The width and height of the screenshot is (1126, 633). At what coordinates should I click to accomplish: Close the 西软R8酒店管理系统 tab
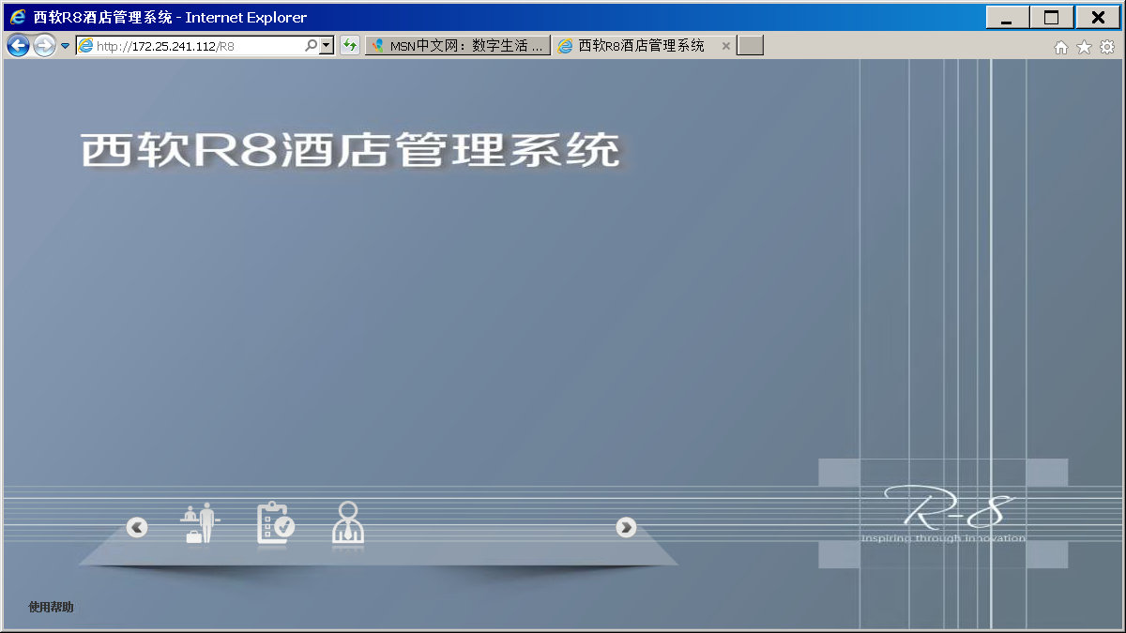[x=725, y=45]
